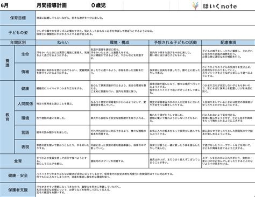Select the ねらい column header

point(63,43)
